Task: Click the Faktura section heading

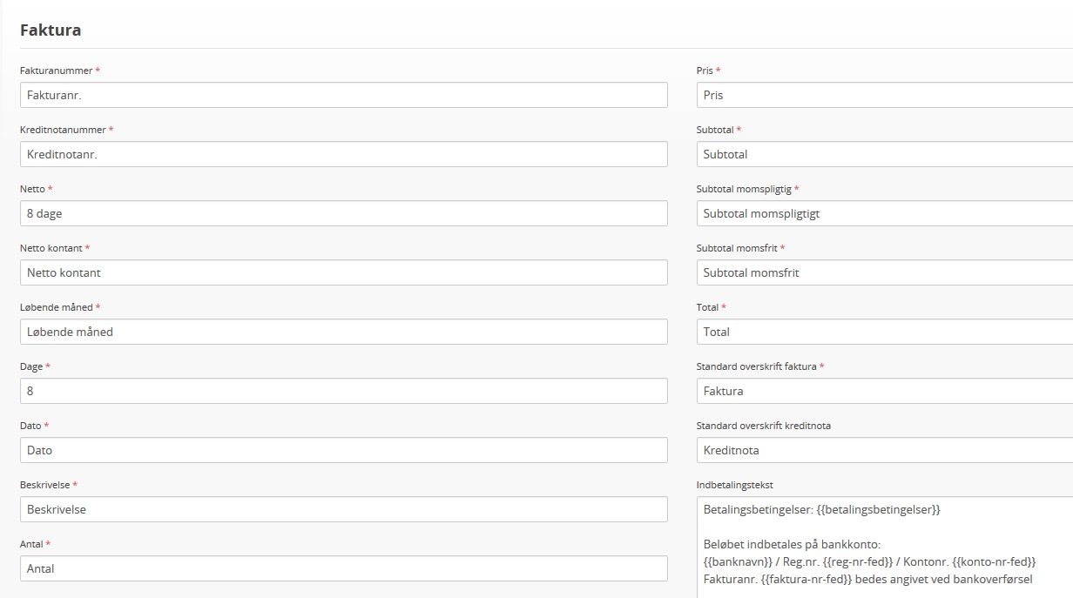Action: [51, 30]
